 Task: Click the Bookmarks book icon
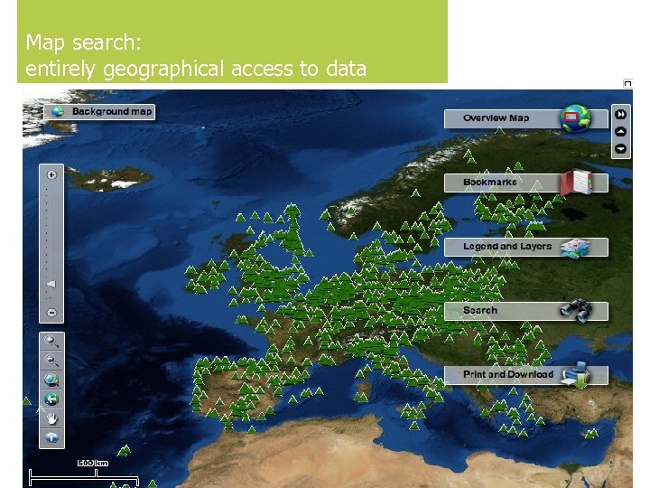[576, 182]
